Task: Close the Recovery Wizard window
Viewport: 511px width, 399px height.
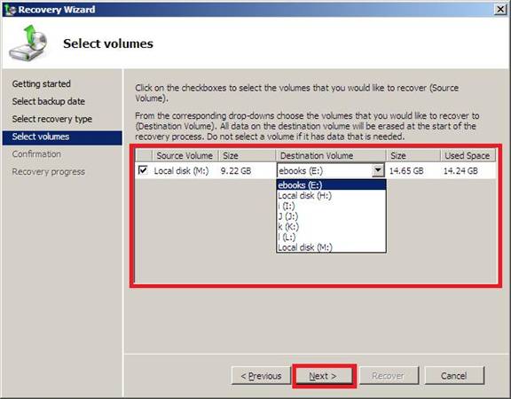Action: click(x=500, y=10)
